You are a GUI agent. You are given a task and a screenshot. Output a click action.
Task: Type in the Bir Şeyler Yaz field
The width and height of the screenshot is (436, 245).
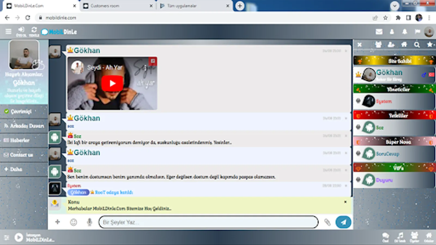208,222
